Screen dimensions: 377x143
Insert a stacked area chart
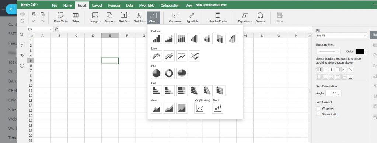169,108
